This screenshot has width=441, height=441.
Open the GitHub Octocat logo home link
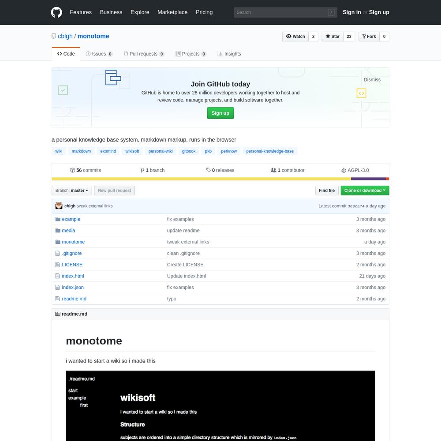click(x=56, y=12)
